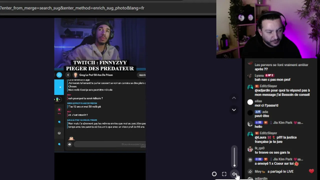
Task: Click the 'tu trouve ou ses gars la' comment
Action: click(x=272, y=152)
